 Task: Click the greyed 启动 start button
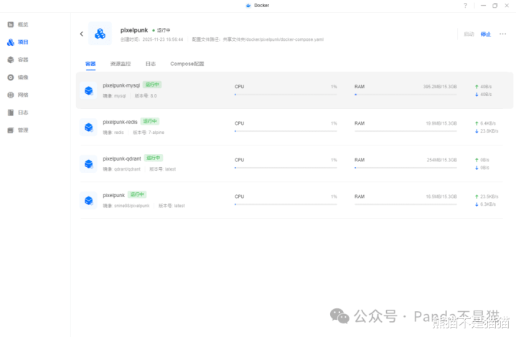pos(469,34)
